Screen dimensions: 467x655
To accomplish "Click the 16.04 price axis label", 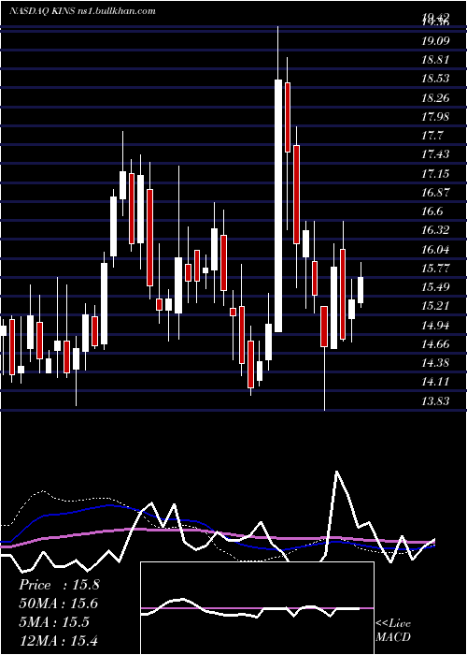I will click(435, 250).
